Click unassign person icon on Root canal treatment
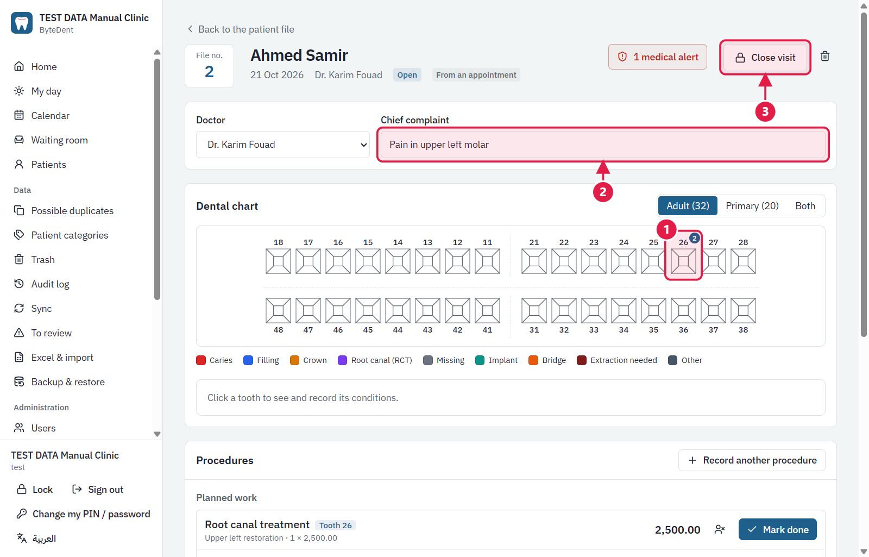 pos(720,529)
